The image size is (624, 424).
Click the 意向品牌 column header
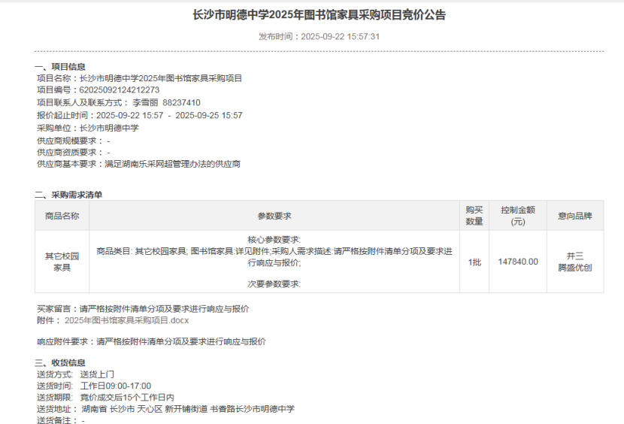pos(574,216)
